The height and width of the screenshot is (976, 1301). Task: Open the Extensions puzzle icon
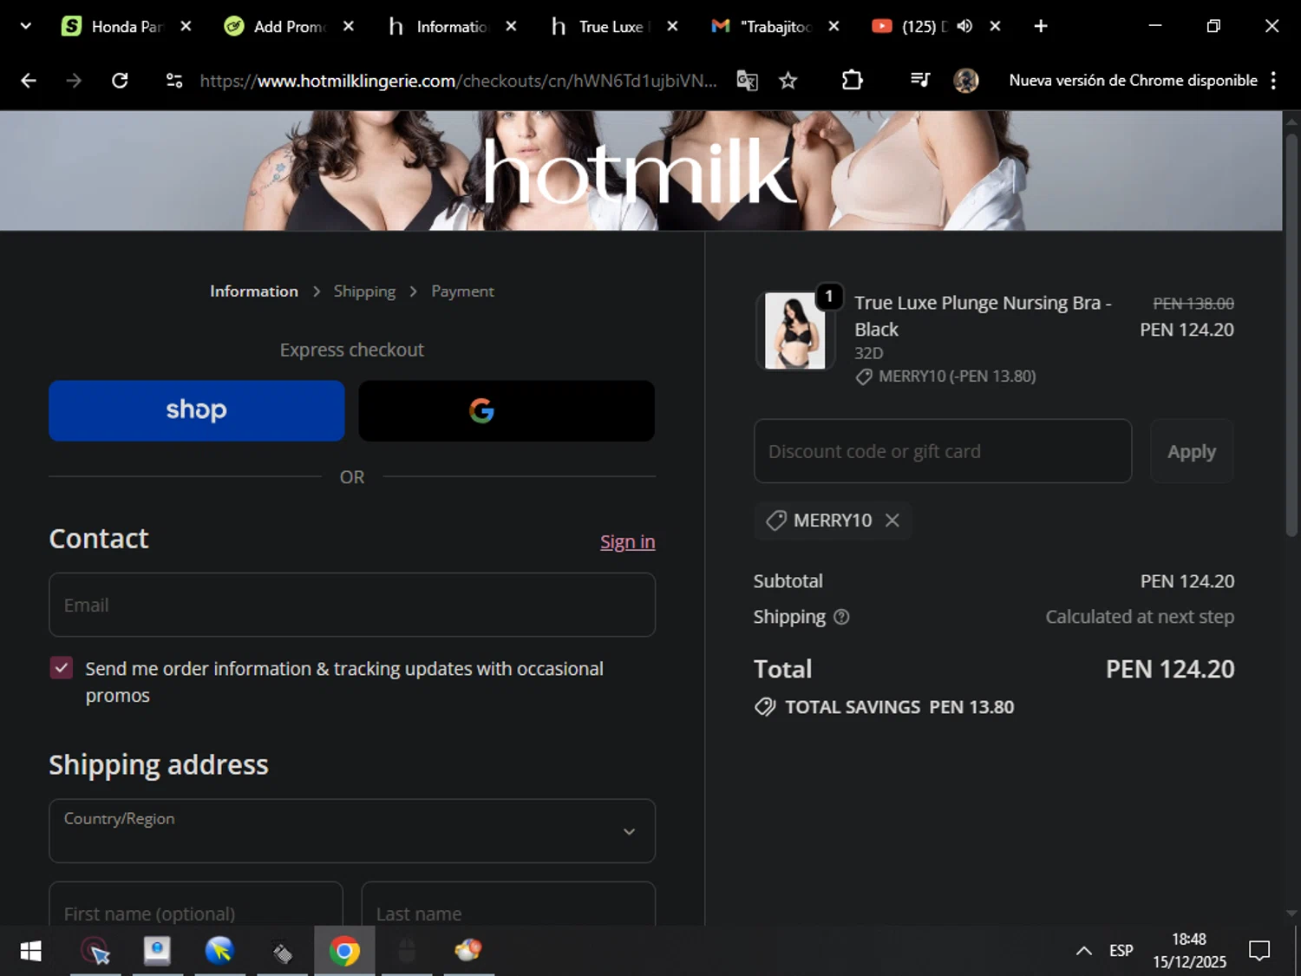[x=852, y=81]
